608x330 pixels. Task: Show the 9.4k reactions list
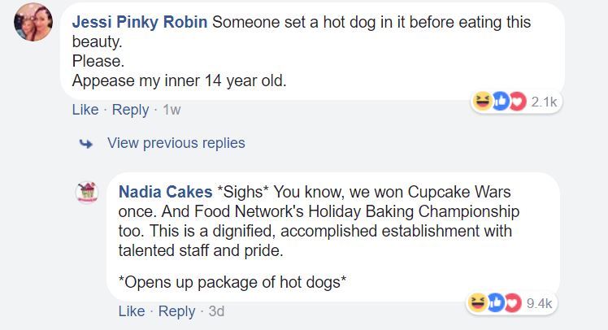[x=539, y=303]
